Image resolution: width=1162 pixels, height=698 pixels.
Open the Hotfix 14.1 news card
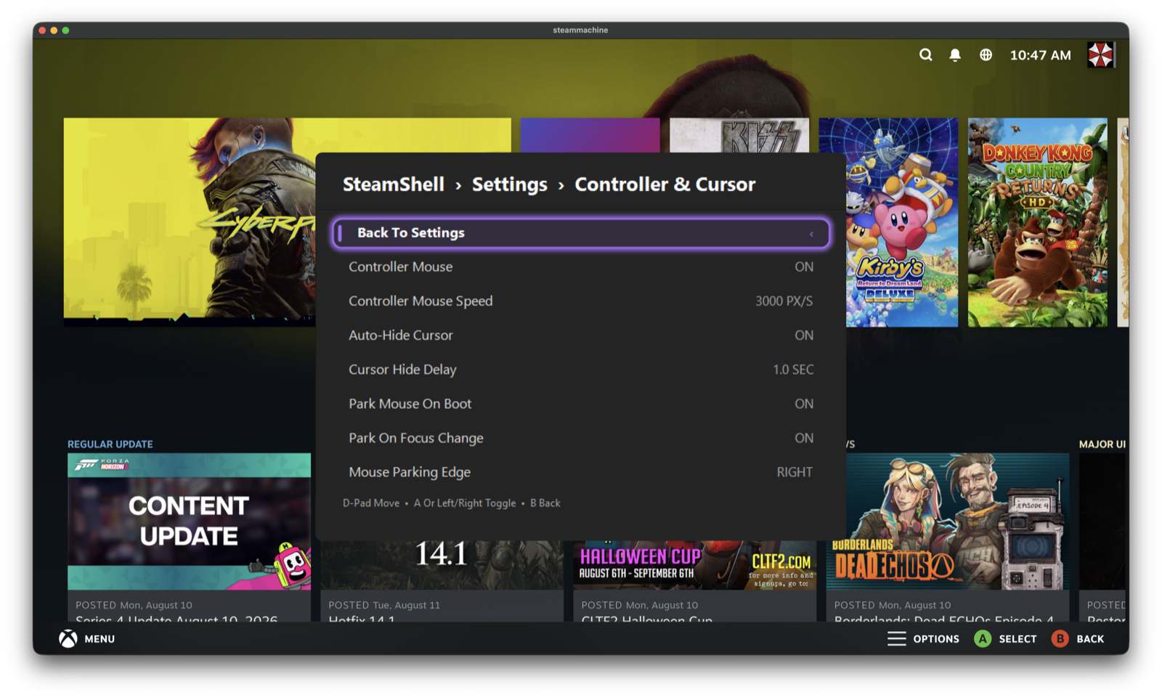point(442,581)
